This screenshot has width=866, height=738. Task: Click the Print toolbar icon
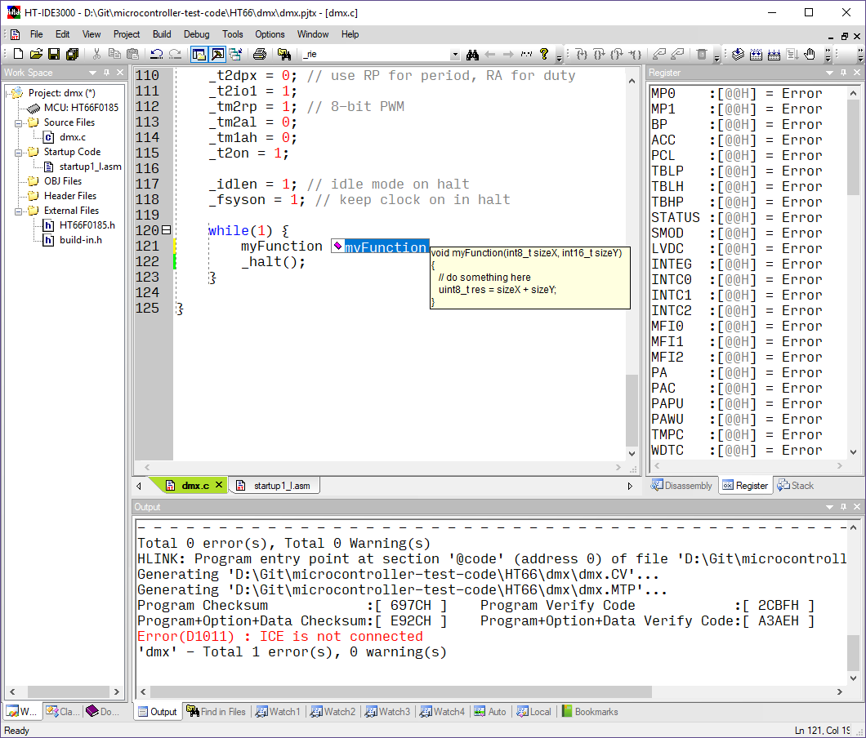260,55
